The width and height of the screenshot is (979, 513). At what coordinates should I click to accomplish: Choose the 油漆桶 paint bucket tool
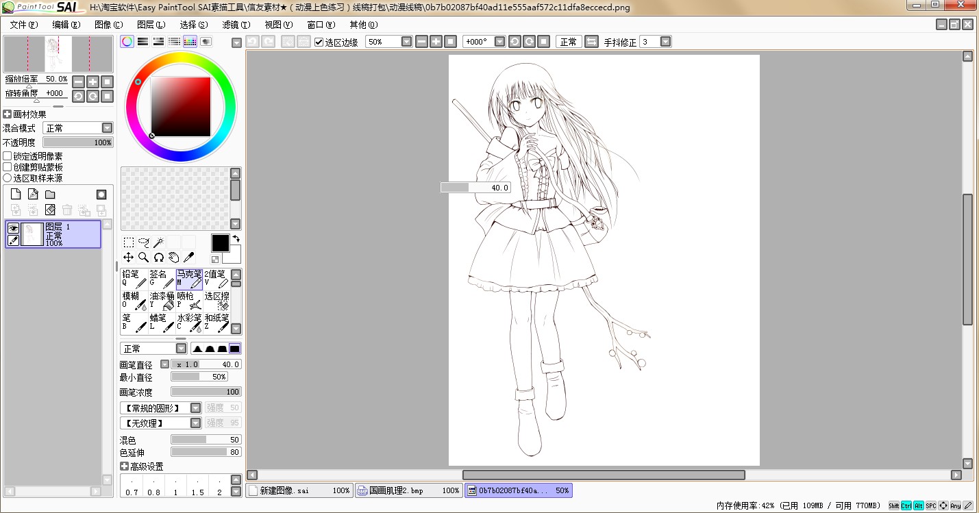162,301
